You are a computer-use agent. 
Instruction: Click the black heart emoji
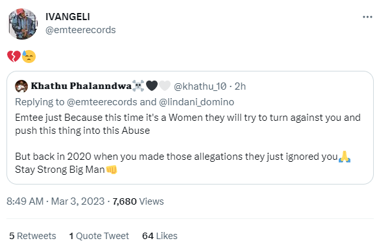pos(152,86)
